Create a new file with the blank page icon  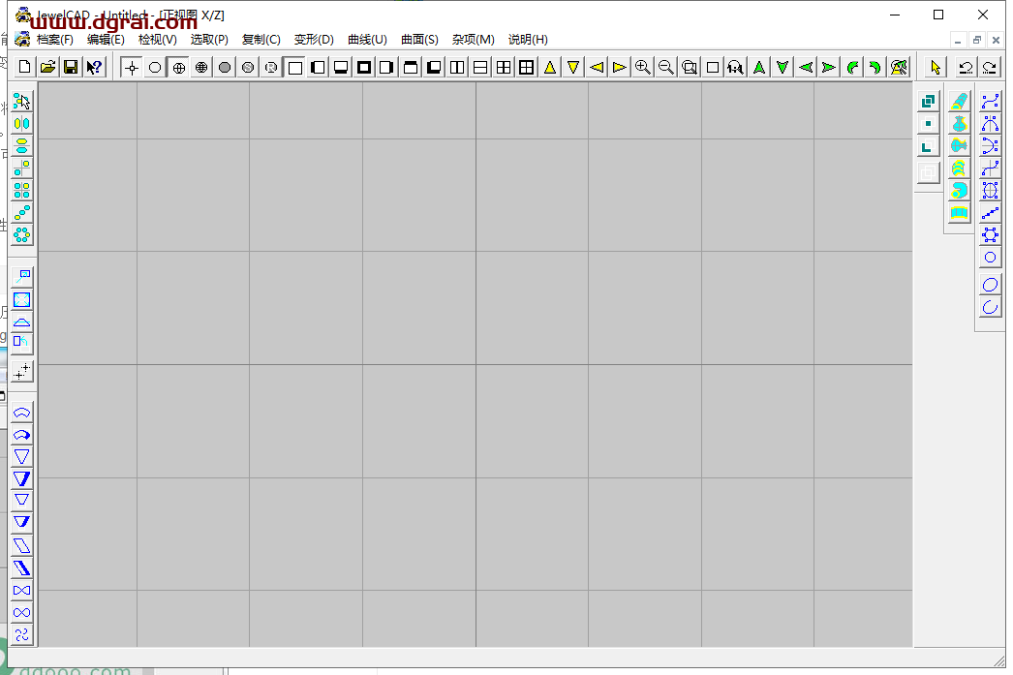tap(24, 67)
